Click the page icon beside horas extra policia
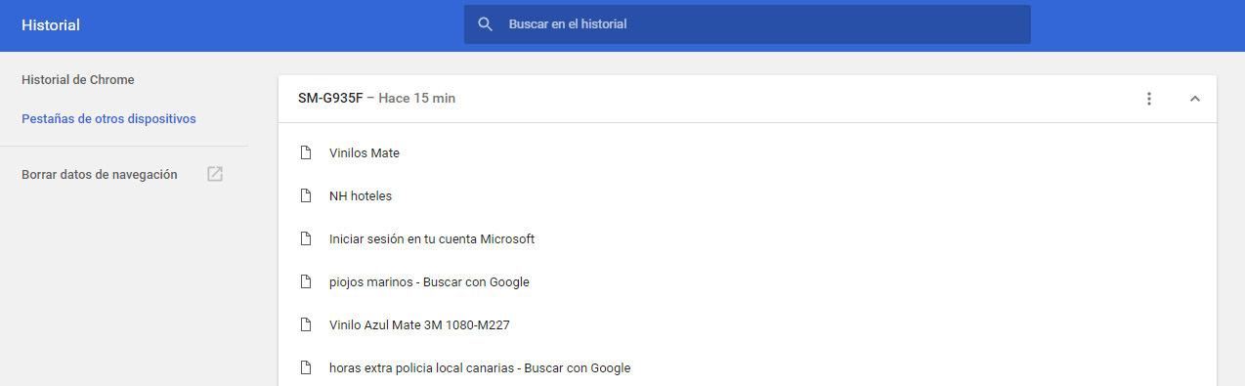This screenshot has width=1245, height=386. pos(306,367)
